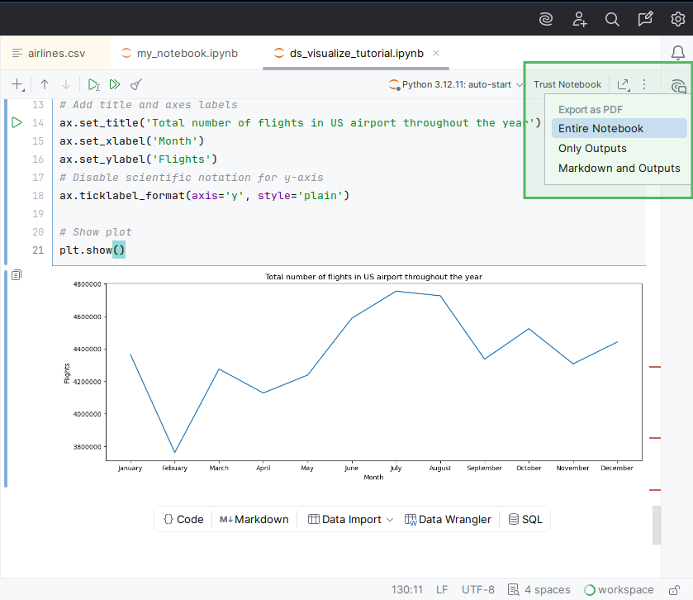Move the current cell up
The height and width of the screenshot is (600, 693).
45,83
